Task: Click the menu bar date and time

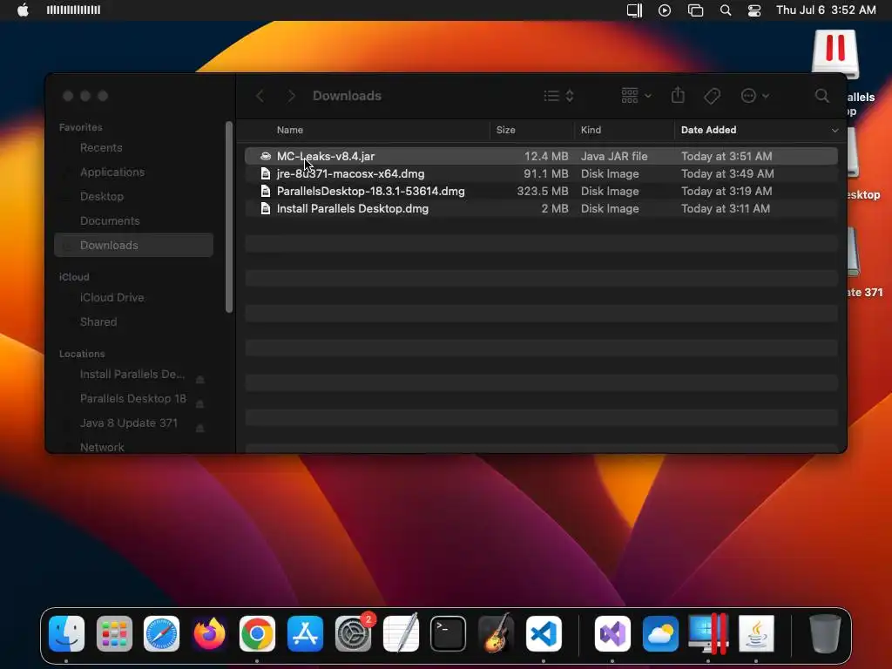Action: pyautogui.click(x=826, y=10)
